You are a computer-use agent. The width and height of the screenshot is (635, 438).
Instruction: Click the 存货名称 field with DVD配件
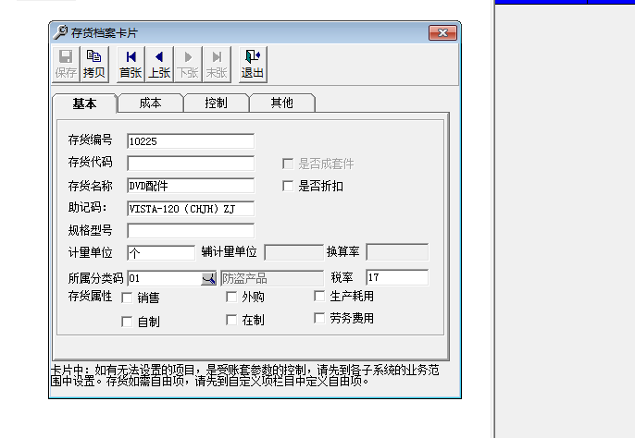(191, 186)
